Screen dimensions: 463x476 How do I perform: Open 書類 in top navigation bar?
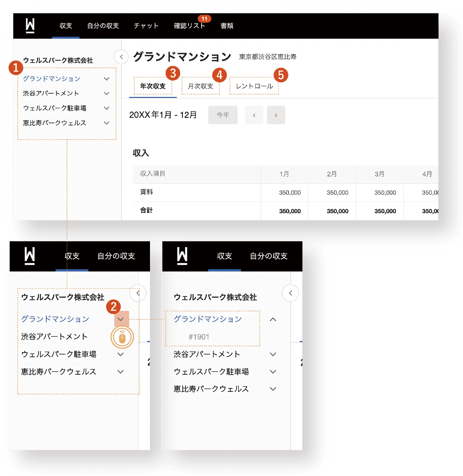(x=227, y=26)
